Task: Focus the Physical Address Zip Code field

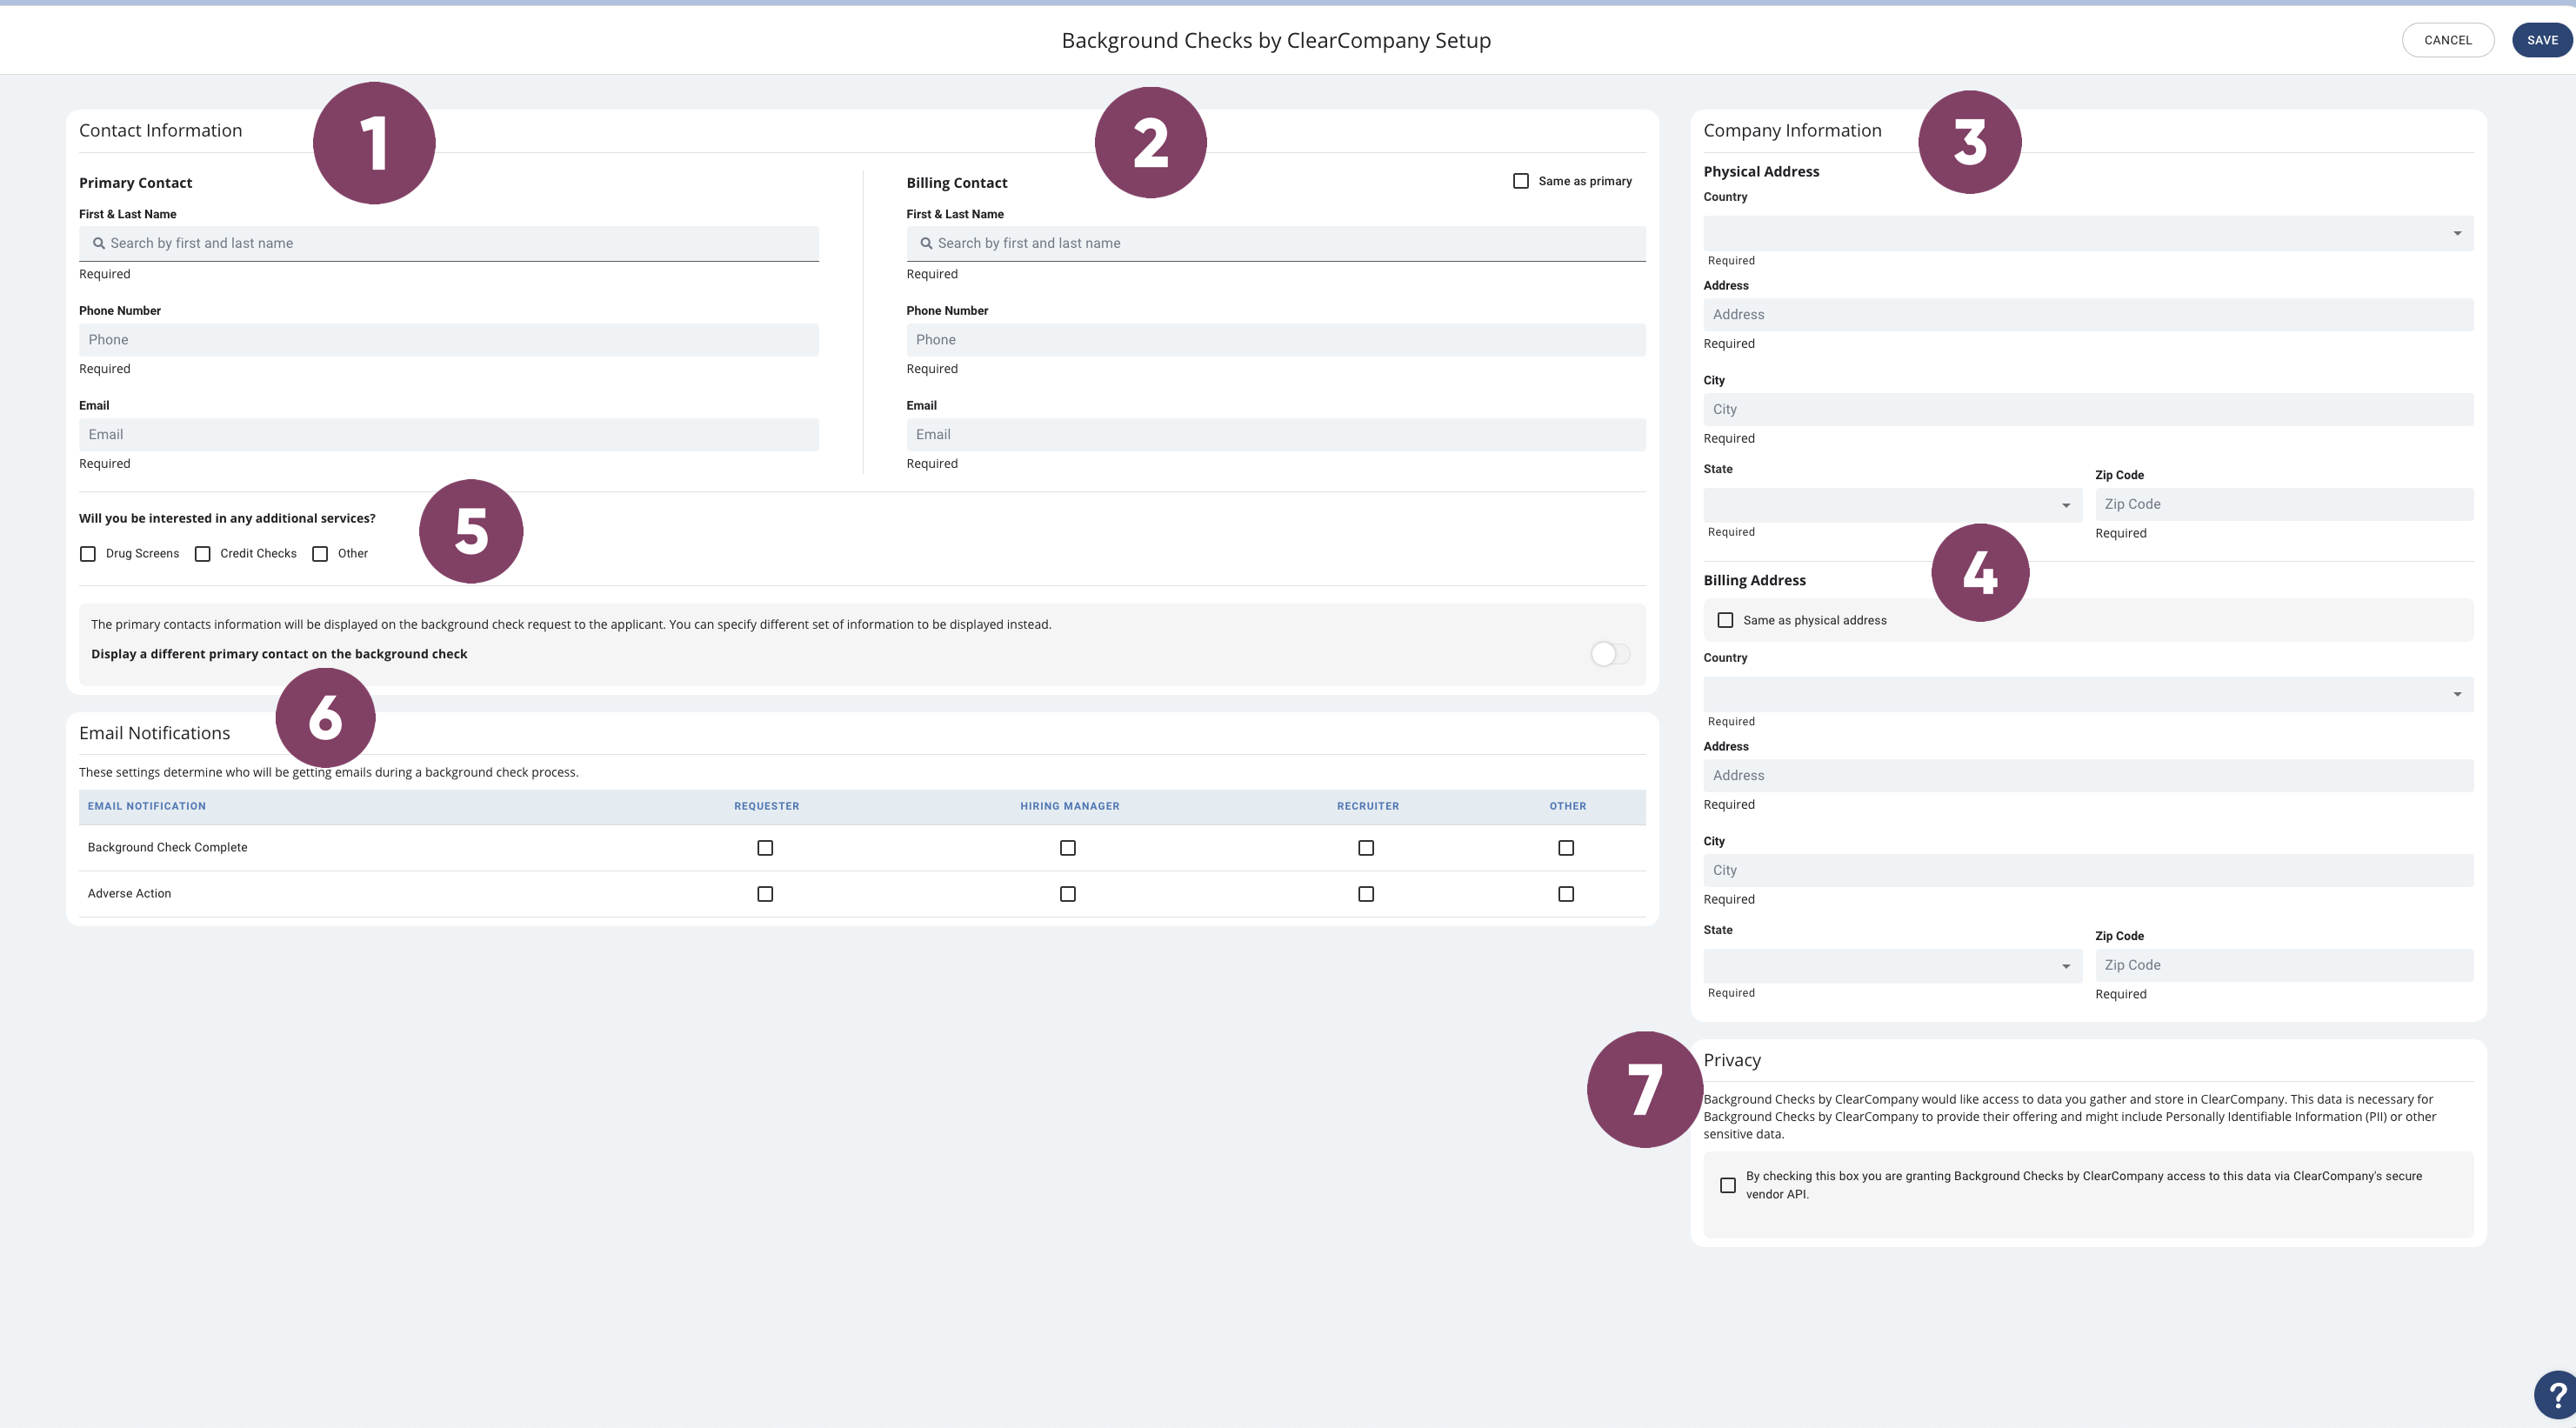Action: pyautogui.click(x=2283, y=504)
